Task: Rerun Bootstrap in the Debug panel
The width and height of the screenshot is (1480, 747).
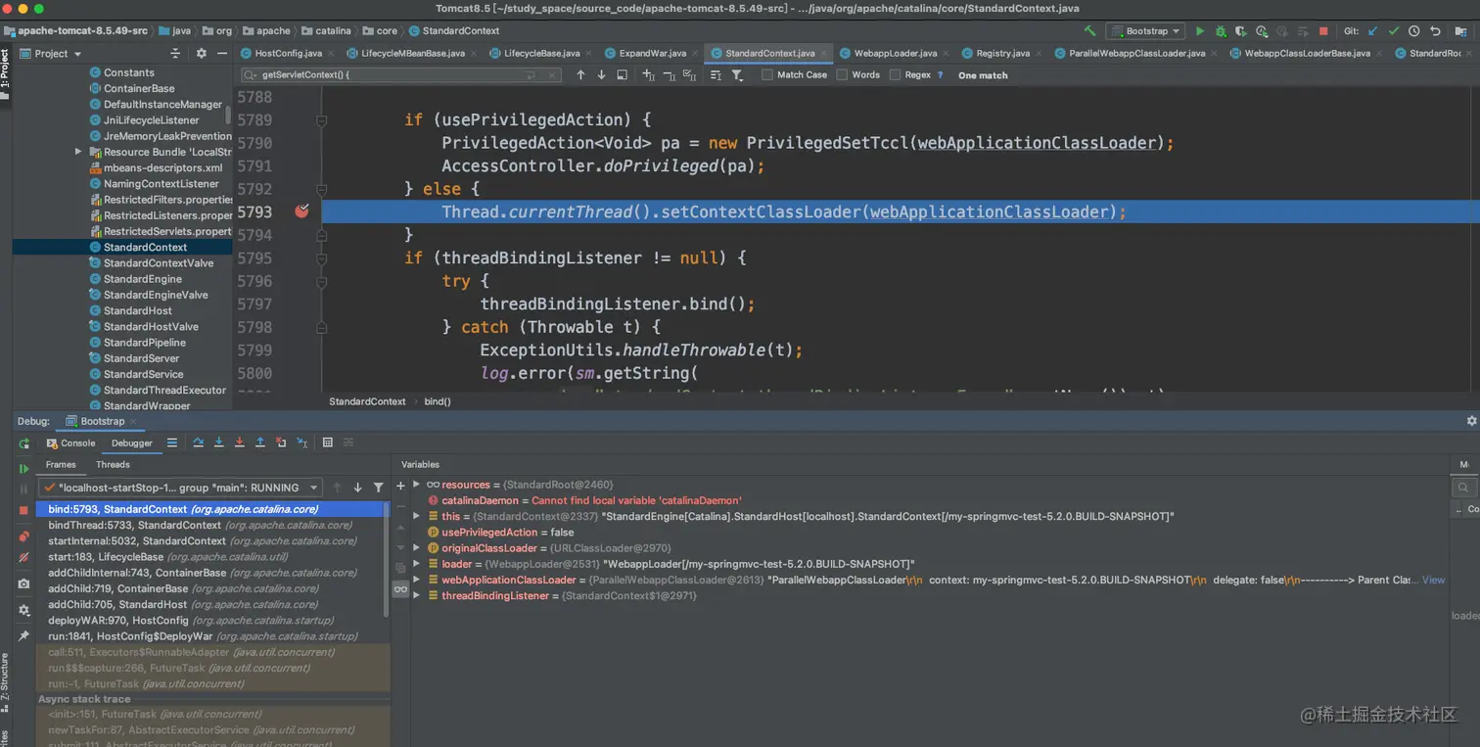Action: coord(24,444)
